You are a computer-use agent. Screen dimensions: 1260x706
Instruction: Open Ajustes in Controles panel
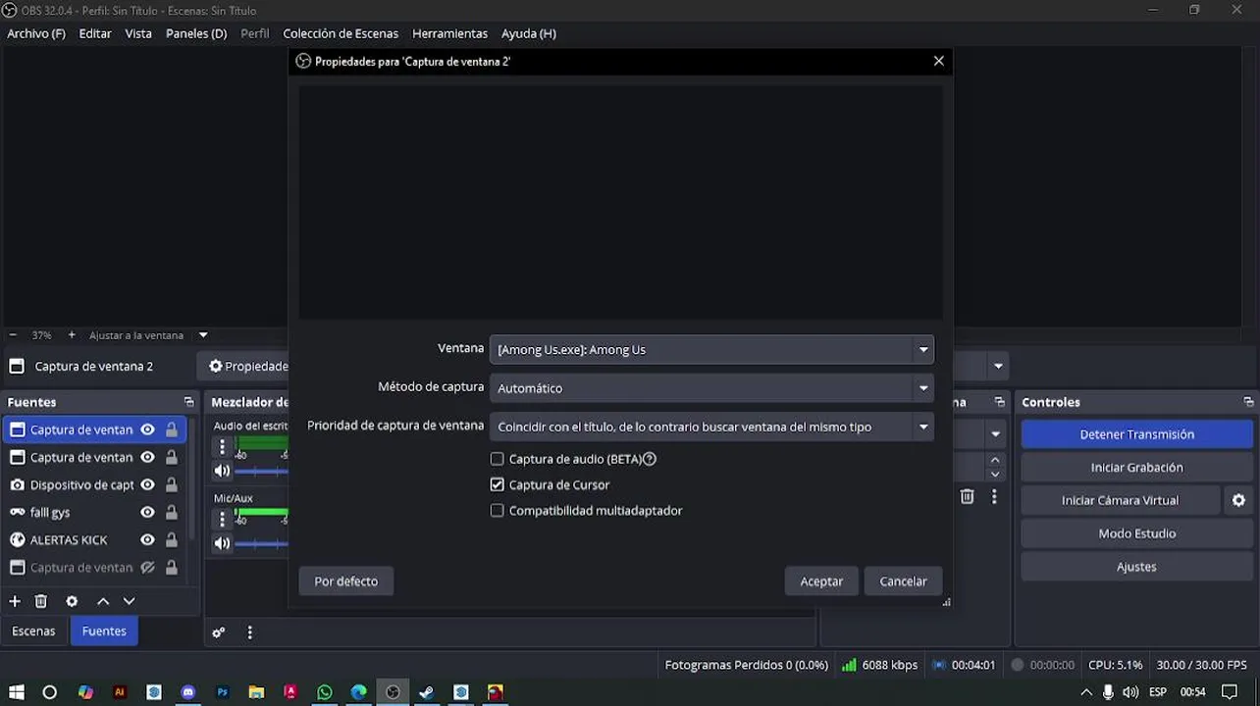point(1136,567)
